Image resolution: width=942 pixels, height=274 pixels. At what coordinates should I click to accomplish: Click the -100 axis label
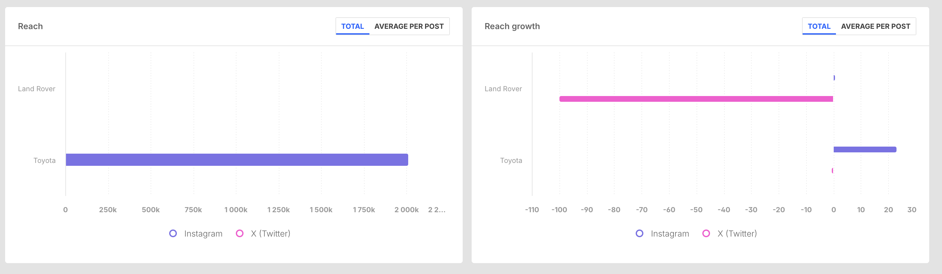point(559,210)
